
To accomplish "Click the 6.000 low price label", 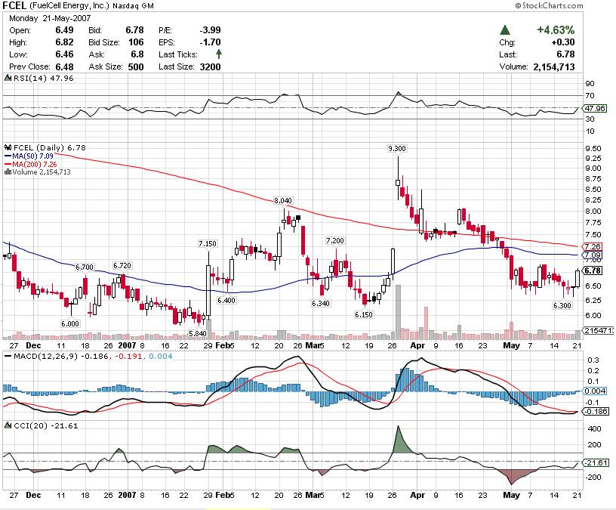I will (x=70, y=323).
